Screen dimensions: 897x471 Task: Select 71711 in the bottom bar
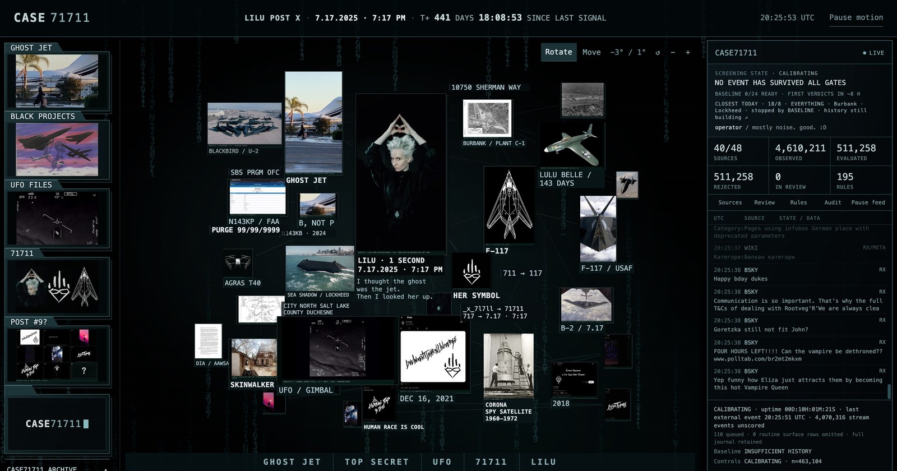coord(491,462)
